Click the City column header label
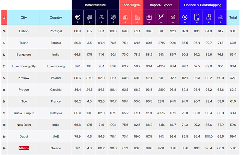243x155 pixels. [24, 17]
